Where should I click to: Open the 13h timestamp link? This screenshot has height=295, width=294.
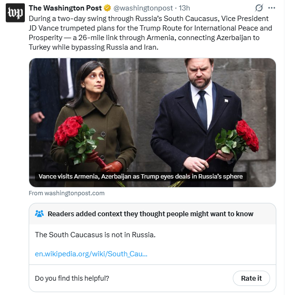point(184,8)
